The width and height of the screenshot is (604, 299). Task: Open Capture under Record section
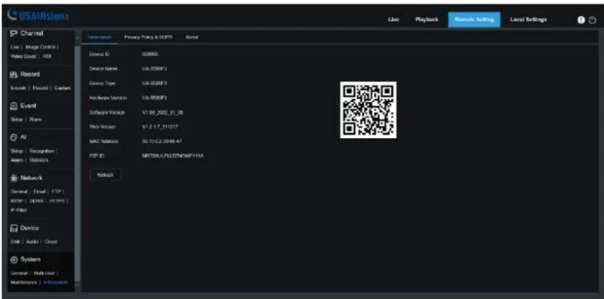62,88
